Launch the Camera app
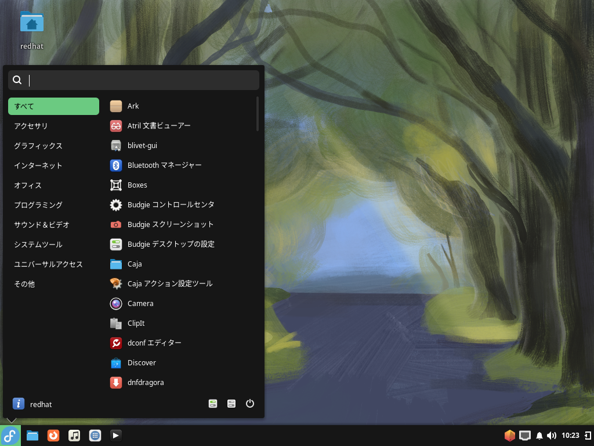This screenshot has height=446, width=594. point(181,303)
